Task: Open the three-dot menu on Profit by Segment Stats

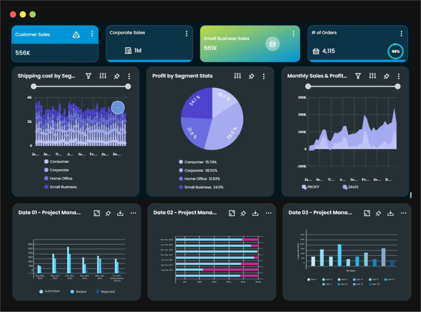Action: pyautogui.click(x=264, y=76)
